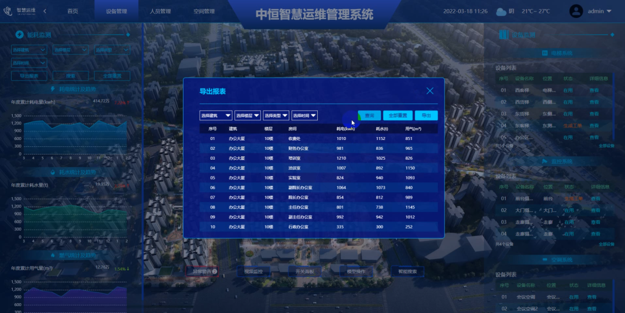Click 全部设备 under the elevator device list
625x313 pixels.
606,146
